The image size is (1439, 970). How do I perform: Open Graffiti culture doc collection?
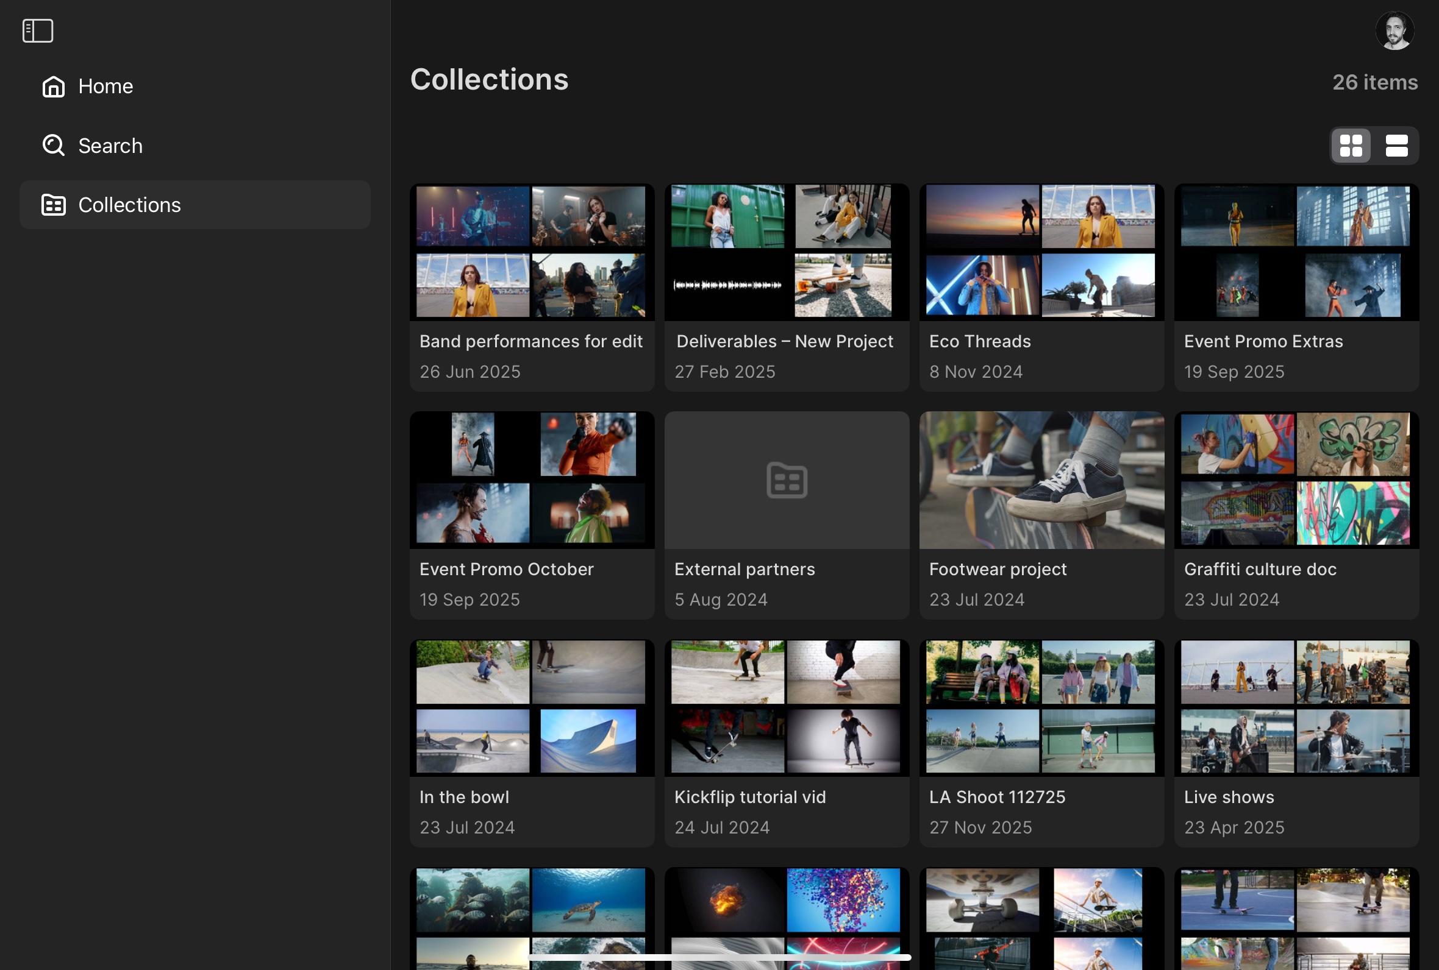click(x=1260, y=569)
